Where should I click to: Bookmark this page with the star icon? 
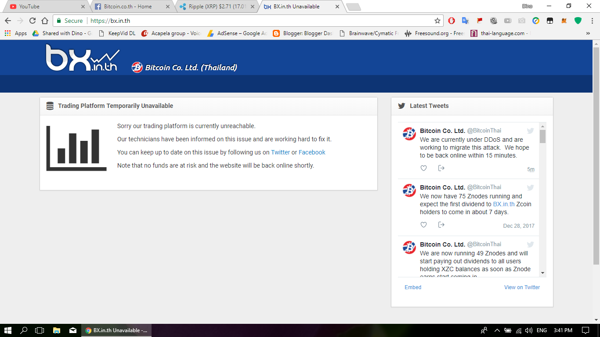pyautogui.click(x=437, y=21)
